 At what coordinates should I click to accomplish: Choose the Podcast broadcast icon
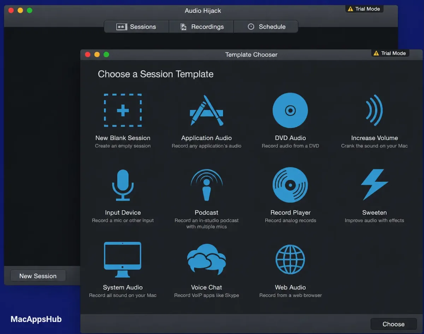click(207, 185)
